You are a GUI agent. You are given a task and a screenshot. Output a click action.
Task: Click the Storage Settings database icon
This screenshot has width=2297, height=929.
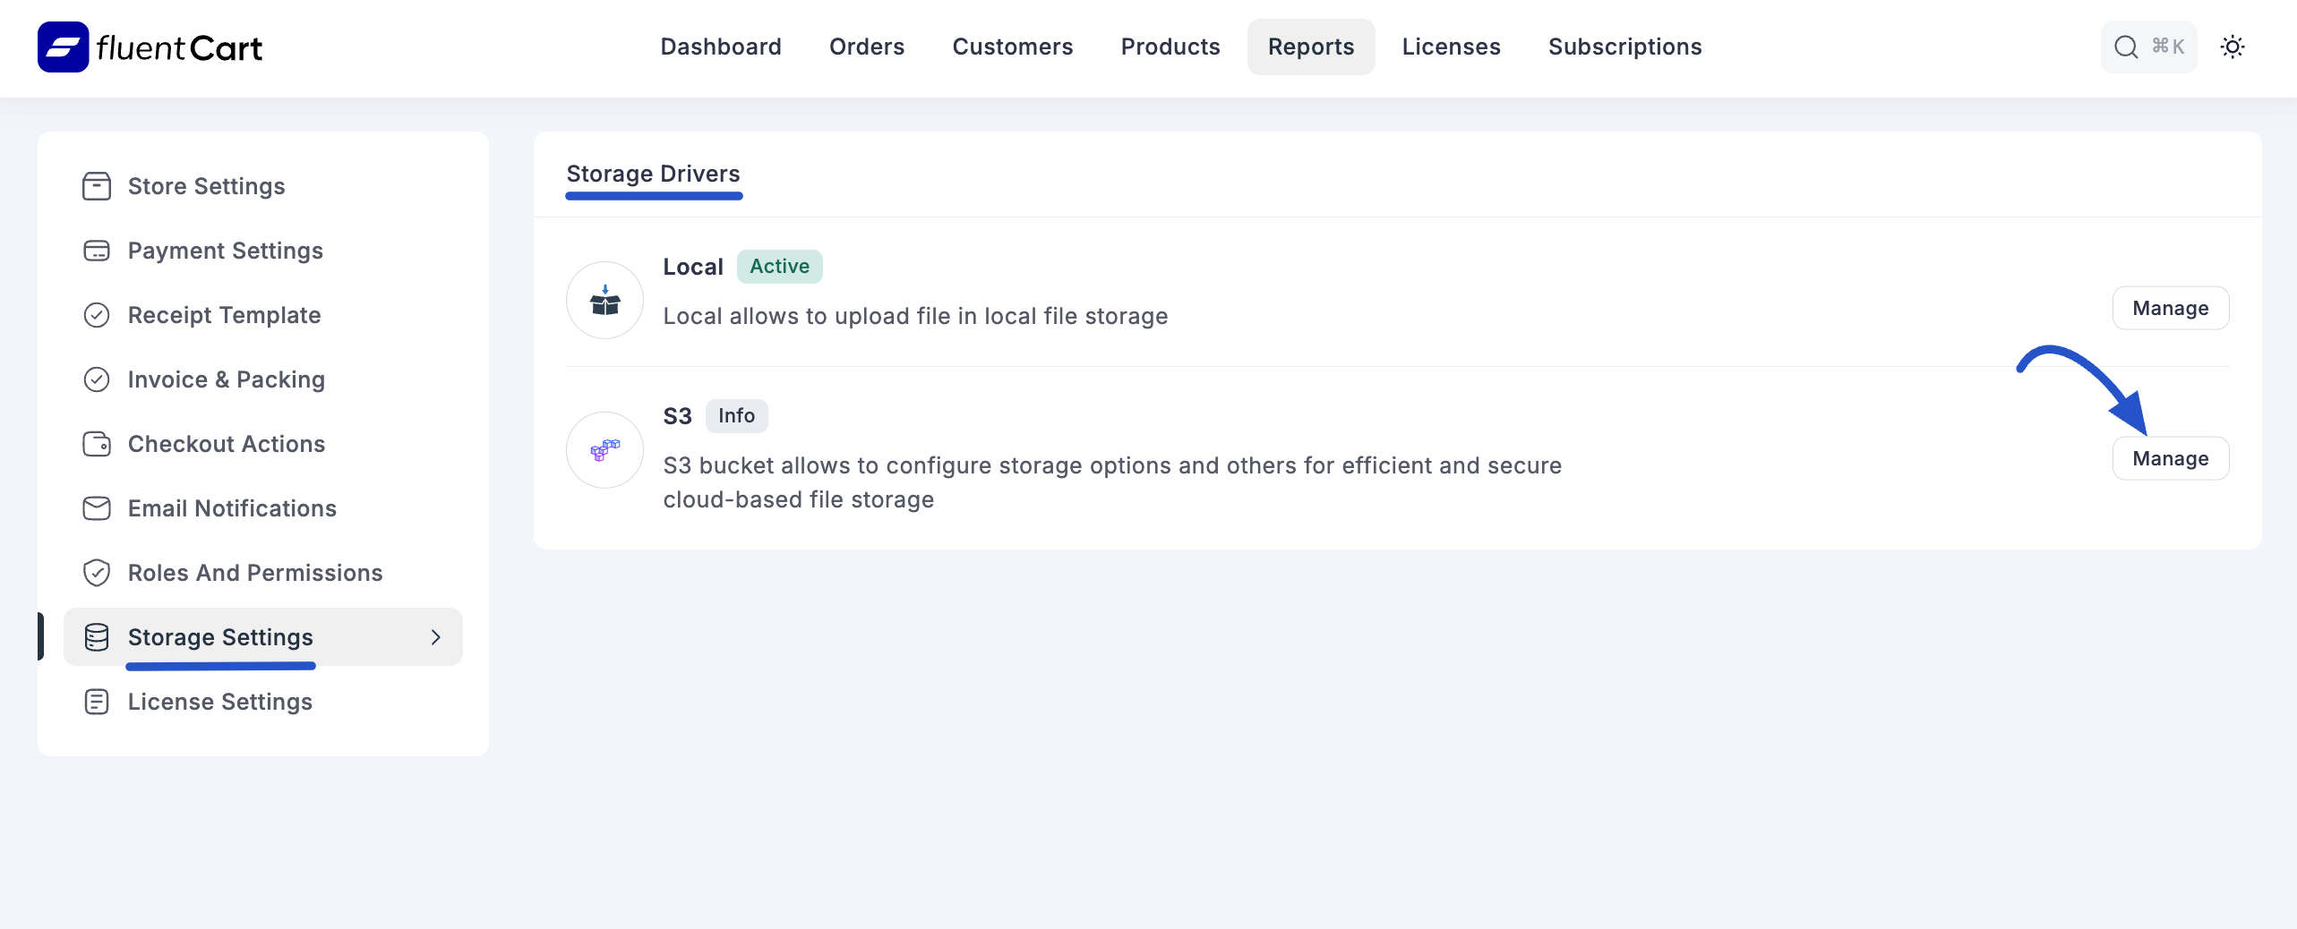(x=97, y=637)
